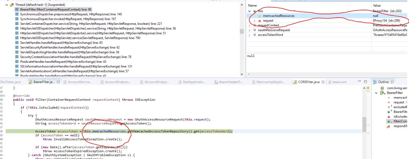
Task: Click local-variable icon next to oauthResourceRequest
Action: click(255, 30)
